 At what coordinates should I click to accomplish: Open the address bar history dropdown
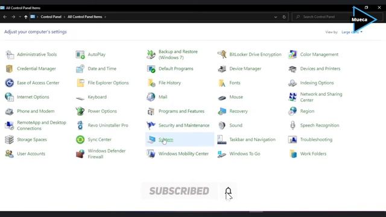click(x=276, y=17)
